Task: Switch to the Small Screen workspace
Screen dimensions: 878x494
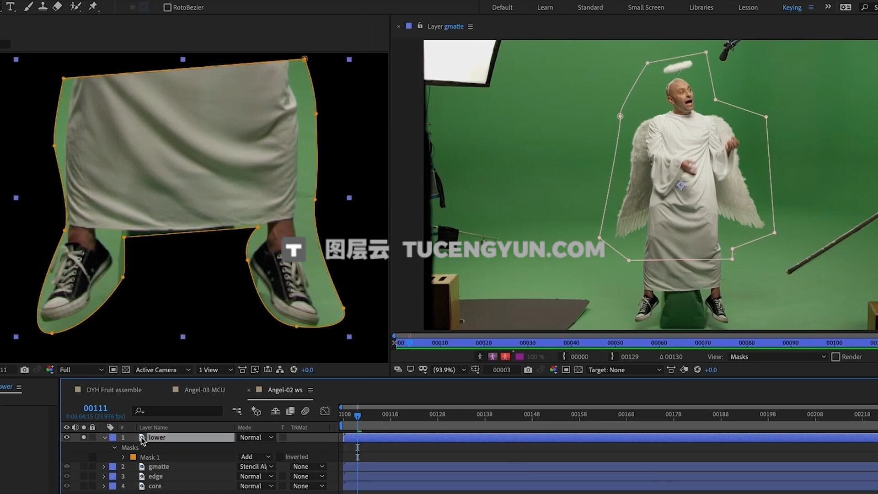Action: 646,7
